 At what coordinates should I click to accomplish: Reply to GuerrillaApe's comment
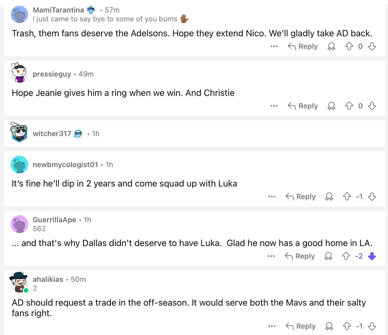pyautogui.click(x=300, y=256)
